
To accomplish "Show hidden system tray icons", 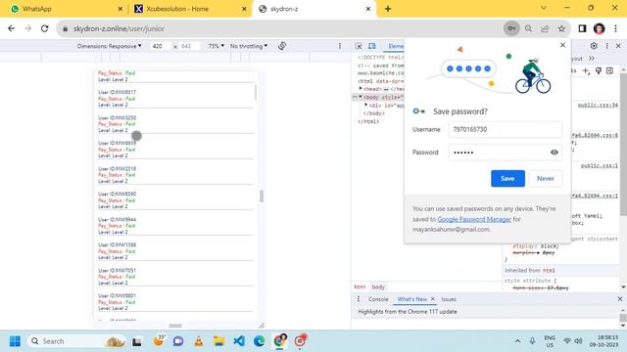I will pos(517,341).
